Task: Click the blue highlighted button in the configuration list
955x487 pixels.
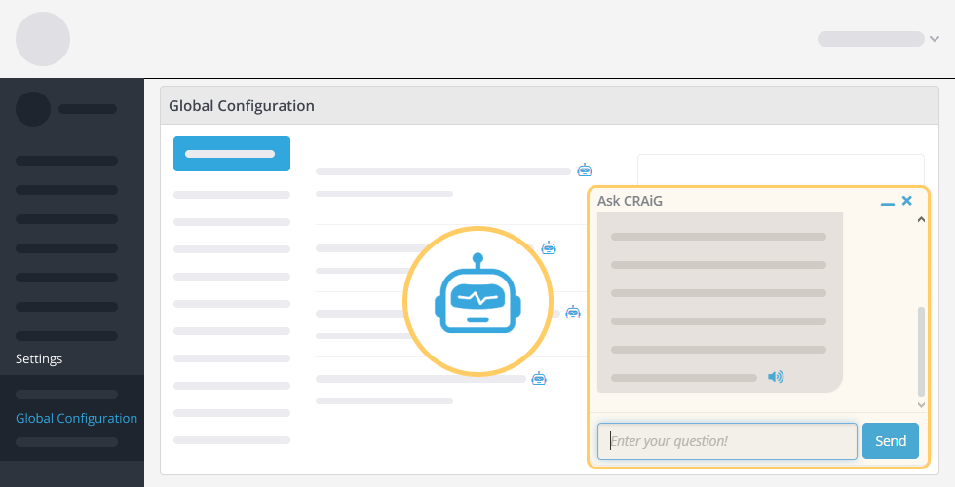Action: tap(232, 154)
